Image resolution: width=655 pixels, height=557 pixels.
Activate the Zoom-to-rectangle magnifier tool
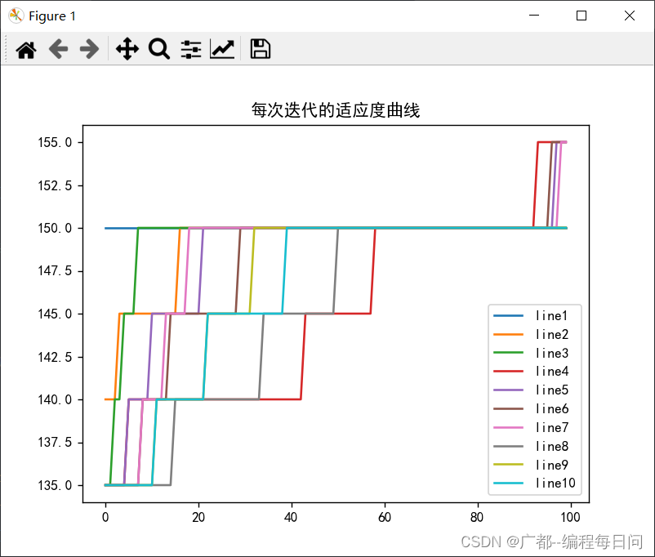(x=158, y=50)
